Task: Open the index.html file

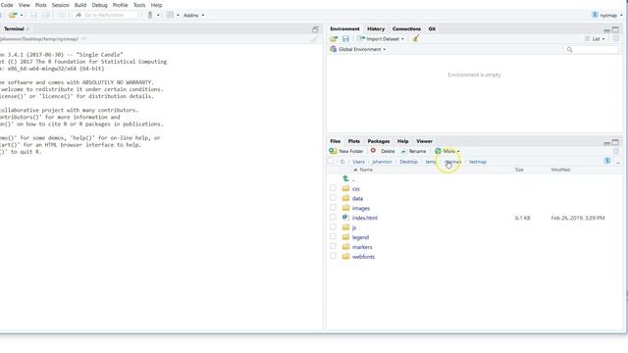Action: pos(364,218)
